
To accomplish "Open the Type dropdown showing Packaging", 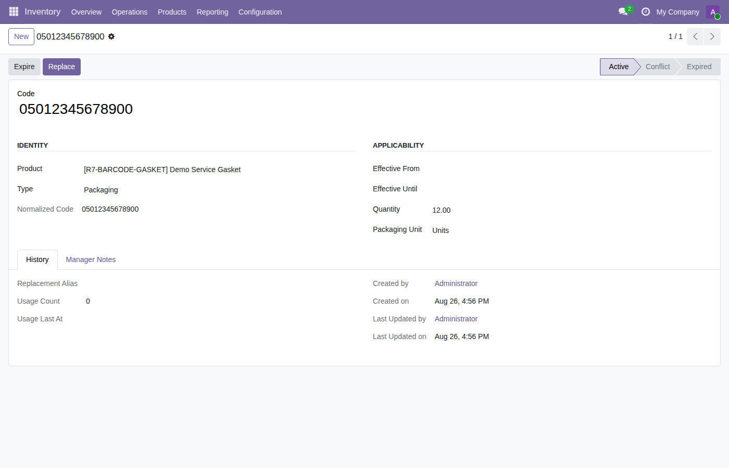I will tap(219, 190).
